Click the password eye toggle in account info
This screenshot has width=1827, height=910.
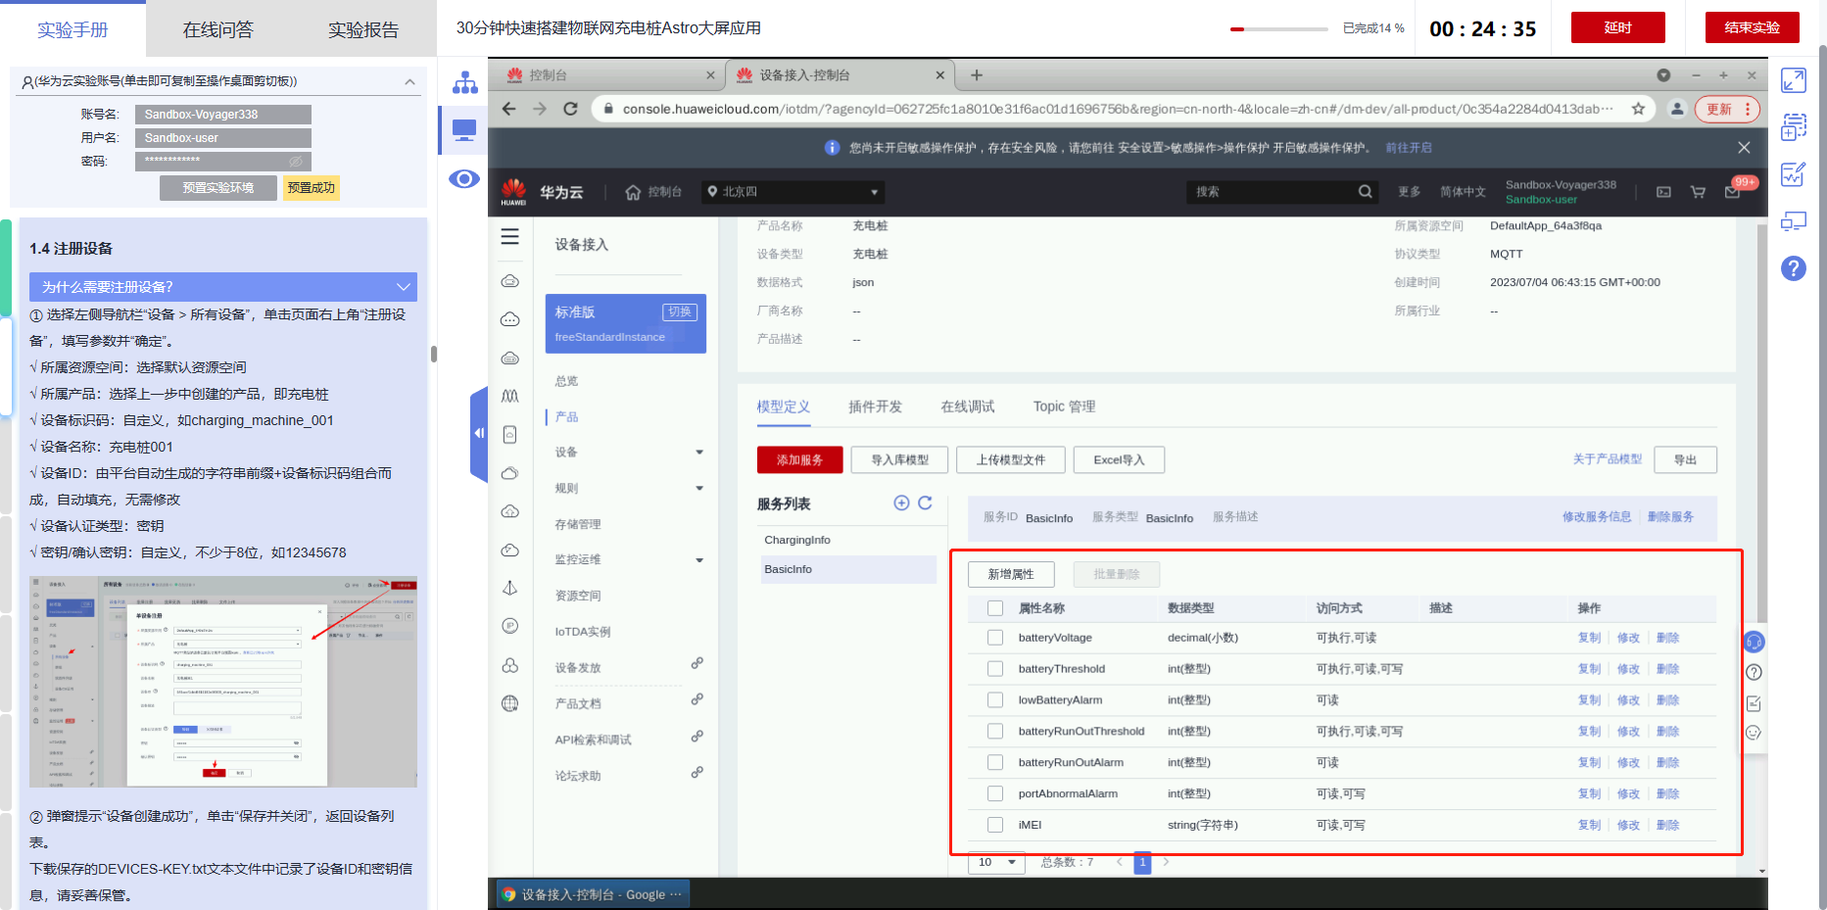tap(296, 162)
